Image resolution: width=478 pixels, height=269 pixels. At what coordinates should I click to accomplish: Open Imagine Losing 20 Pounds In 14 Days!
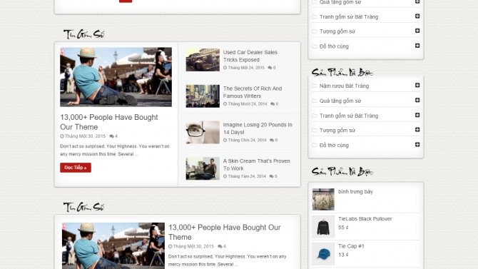pyautogui.click(x=258, y=128)
